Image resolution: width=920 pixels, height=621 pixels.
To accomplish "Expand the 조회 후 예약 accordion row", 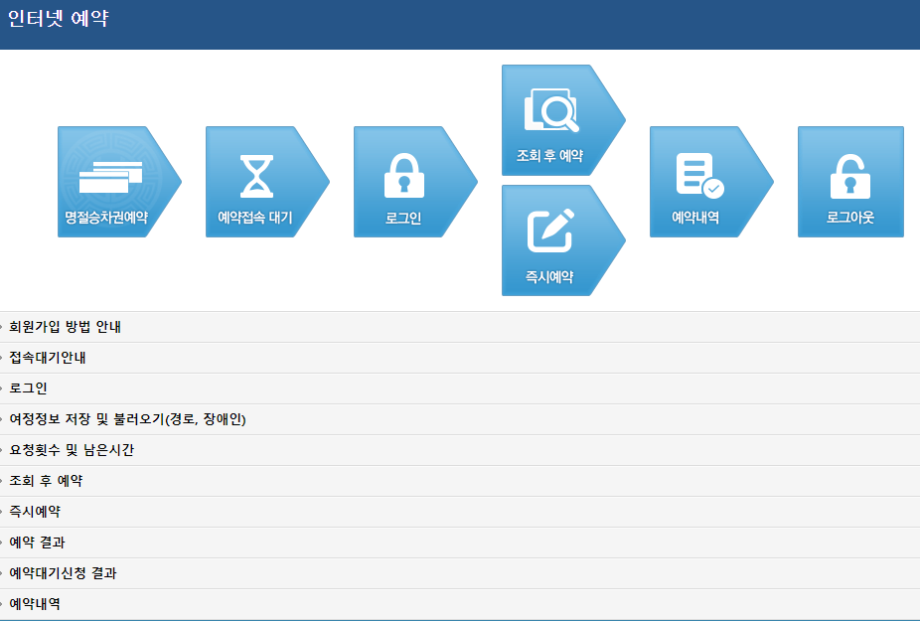I will pos(460,481).
